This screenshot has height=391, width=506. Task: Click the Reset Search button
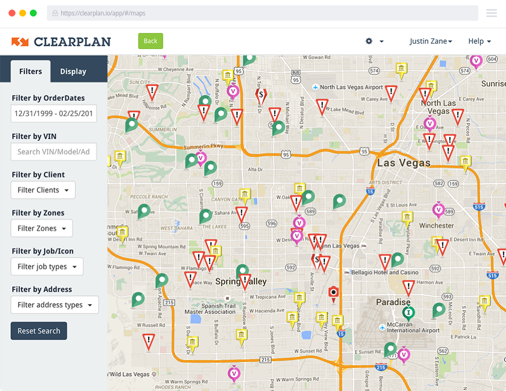(39, 331)
